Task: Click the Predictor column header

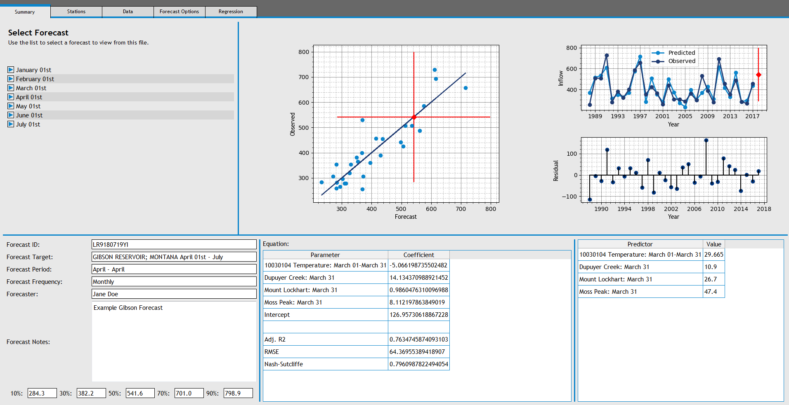Action: point(640,244)
